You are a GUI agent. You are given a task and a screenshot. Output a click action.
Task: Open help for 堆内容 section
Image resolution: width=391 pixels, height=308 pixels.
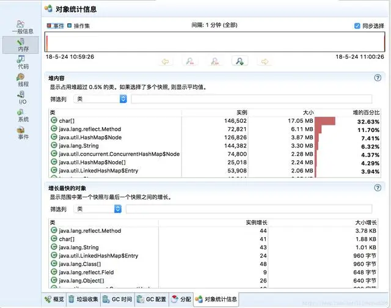(378, 78)
